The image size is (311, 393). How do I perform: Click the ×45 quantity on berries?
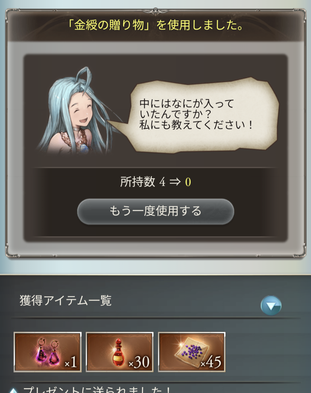click(211, 362)
